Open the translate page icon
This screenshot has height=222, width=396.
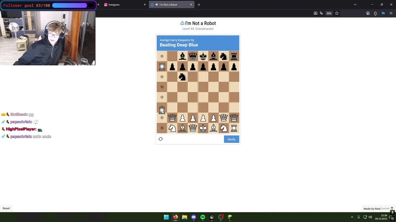321,13
